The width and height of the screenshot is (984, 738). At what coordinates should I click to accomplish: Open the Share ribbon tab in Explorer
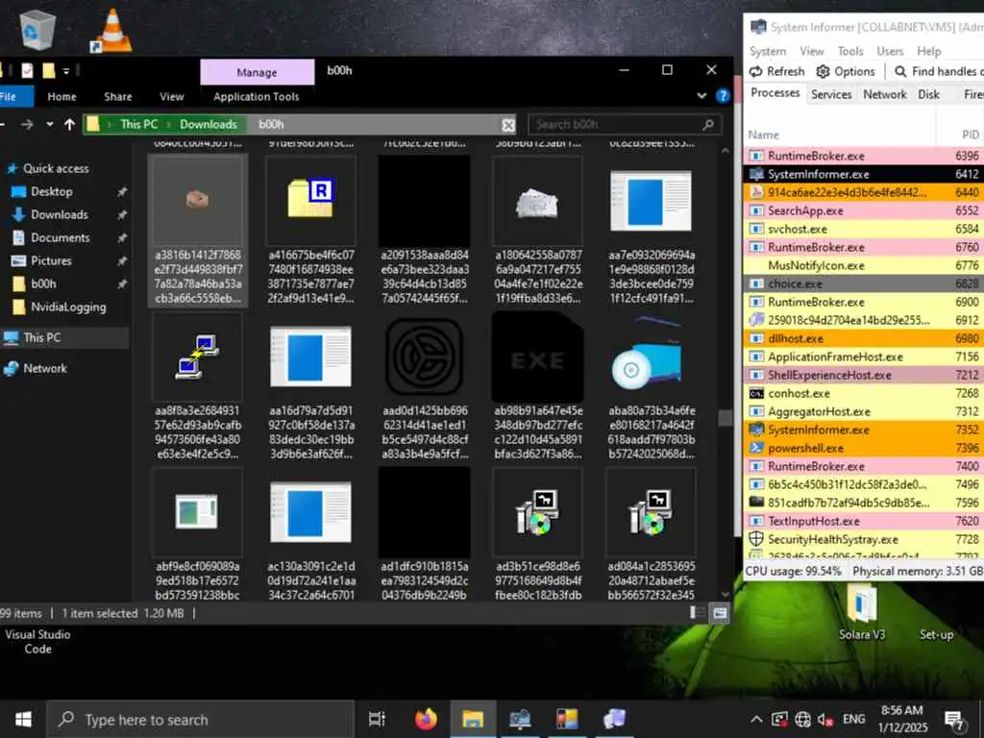[118, 97]
